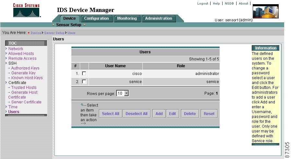This screenshot has width=291, height=159.
Task: Click the Users breadcrumb link
Action: pos(71,33)
